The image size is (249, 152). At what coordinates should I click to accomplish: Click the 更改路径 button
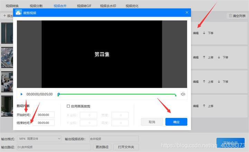pyautogui.click(x=102, y=147)
